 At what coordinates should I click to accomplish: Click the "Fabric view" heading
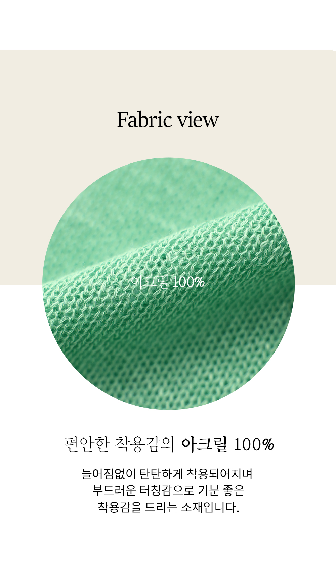[x=168, y=120]
